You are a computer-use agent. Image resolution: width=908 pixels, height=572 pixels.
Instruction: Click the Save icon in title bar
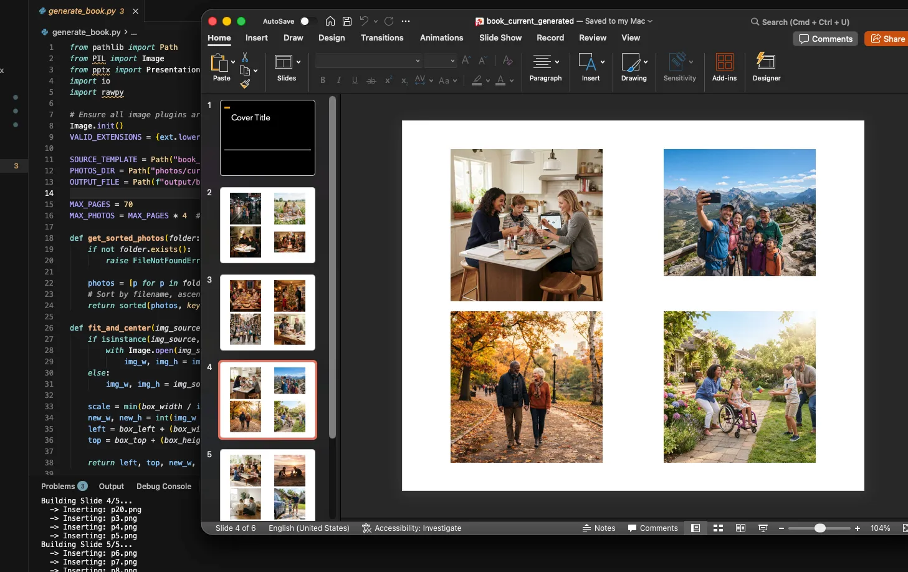[347, 21]
